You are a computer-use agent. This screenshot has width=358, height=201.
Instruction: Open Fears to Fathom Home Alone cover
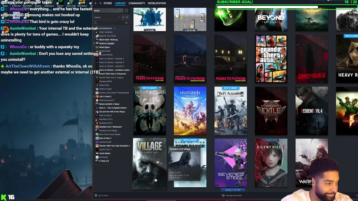coord(150,59)
